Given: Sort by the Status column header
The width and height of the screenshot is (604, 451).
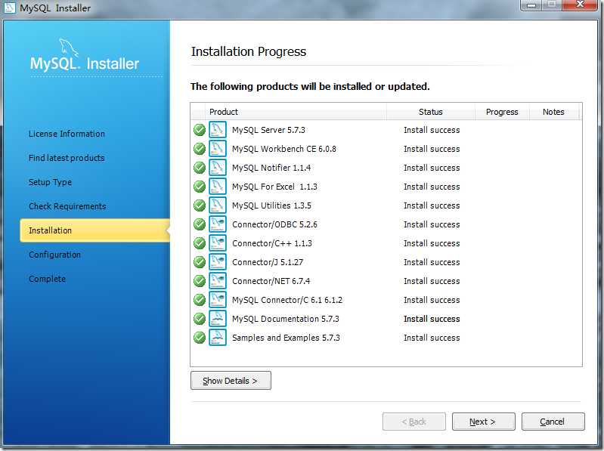Looking at the screenshot, I should [431, 112].
